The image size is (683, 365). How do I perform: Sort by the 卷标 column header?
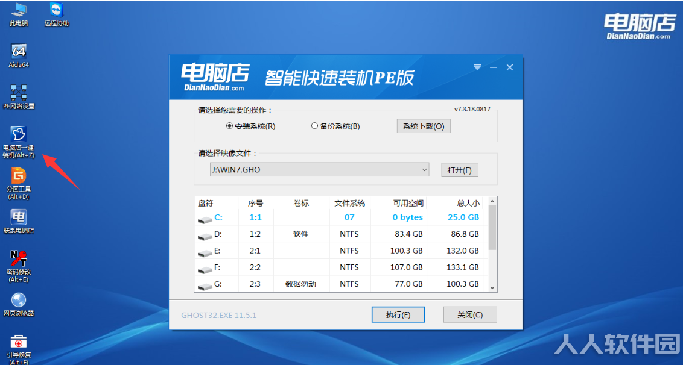[x=301, y=203]
